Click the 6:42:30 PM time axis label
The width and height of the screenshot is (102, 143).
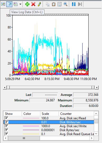click(32, 79)
